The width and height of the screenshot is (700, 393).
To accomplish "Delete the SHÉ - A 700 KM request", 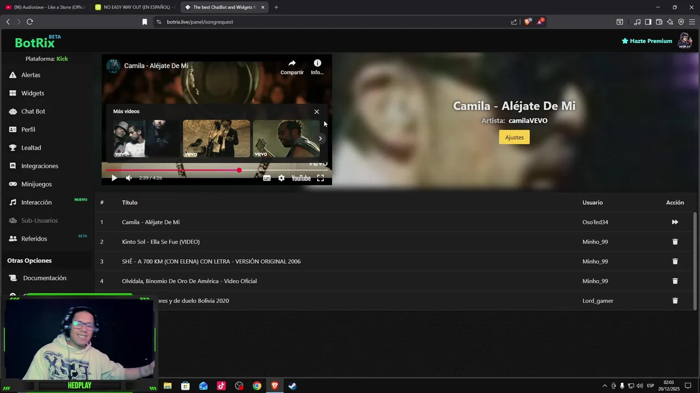I will [675, 261].
